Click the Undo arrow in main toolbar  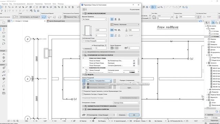pos(79,7)
